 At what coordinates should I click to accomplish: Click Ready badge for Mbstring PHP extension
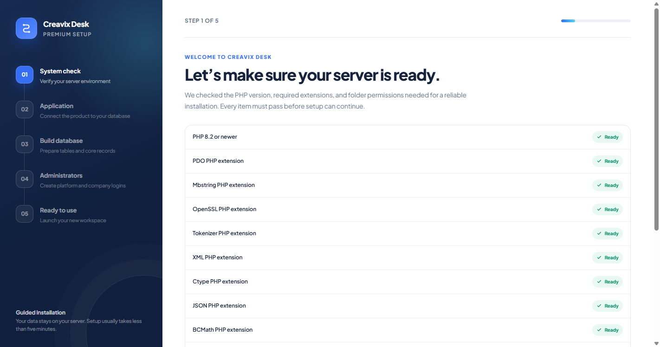coord(608,185)
